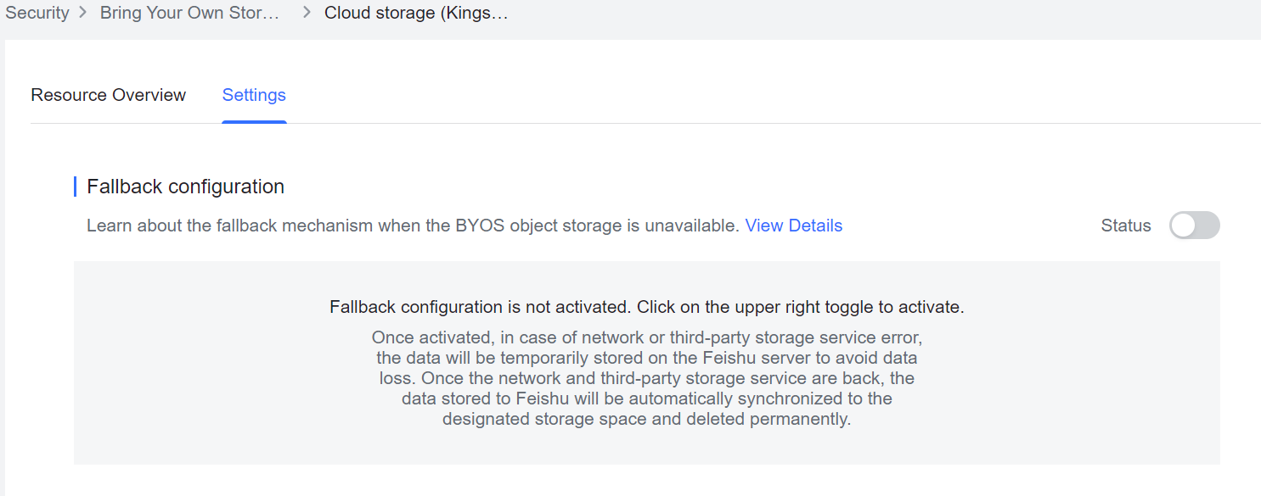Click the Security breadcrumb link

pos(37,13)
